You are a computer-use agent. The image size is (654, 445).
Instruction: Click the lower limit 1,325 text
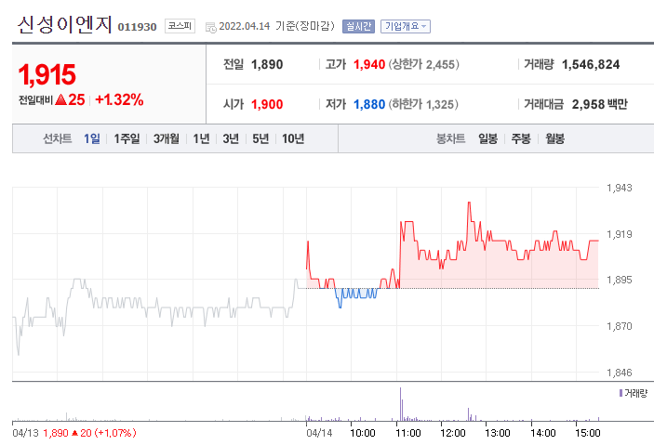point(423,104)
